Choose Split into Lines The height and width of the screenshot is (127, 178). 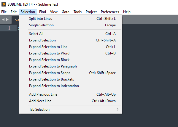click(70, 19)
